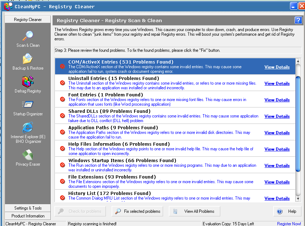Select 'Uninstall Entries (15 Problems Found)' title
The image size is (305, 226).
tap(114, 79)
